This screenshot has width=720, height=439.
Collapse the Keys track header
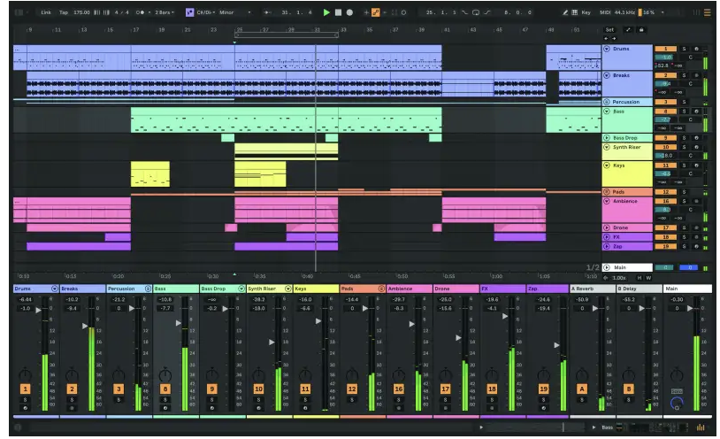tap(607, 166)
